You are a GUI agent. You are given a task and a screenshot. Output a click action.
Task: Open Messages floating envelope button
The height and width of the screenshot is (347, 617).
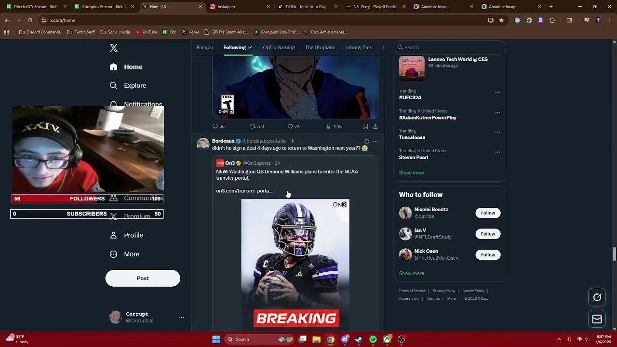[x=597, y=319]
